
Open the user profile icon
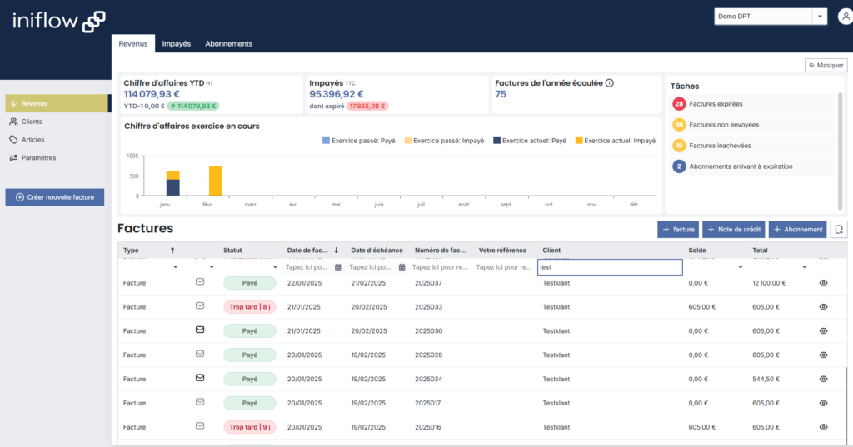[x=845, y=17]
